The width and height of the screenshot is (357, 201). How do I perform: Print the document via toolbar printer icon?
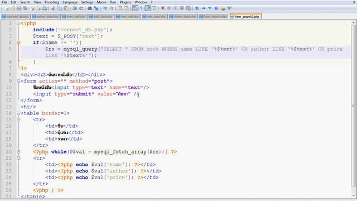(x=45, y=8)
